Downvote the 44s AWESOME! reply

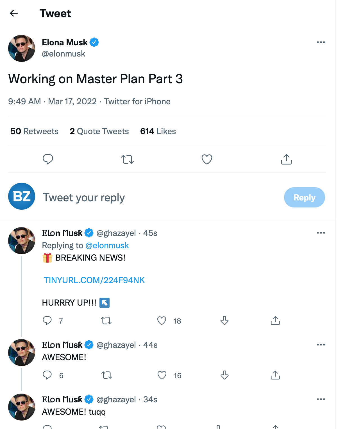[x=224, y=375]
